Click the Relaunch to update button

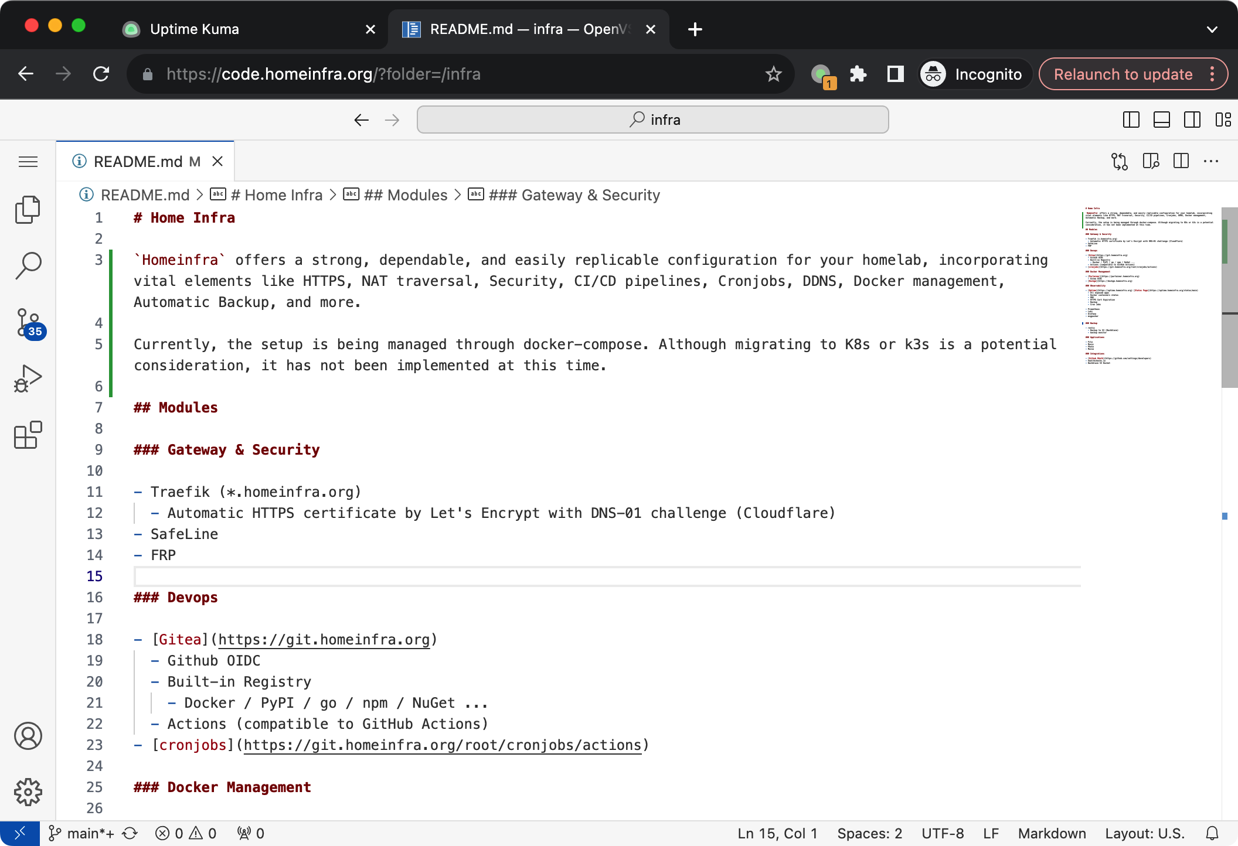coord(1123,74)
